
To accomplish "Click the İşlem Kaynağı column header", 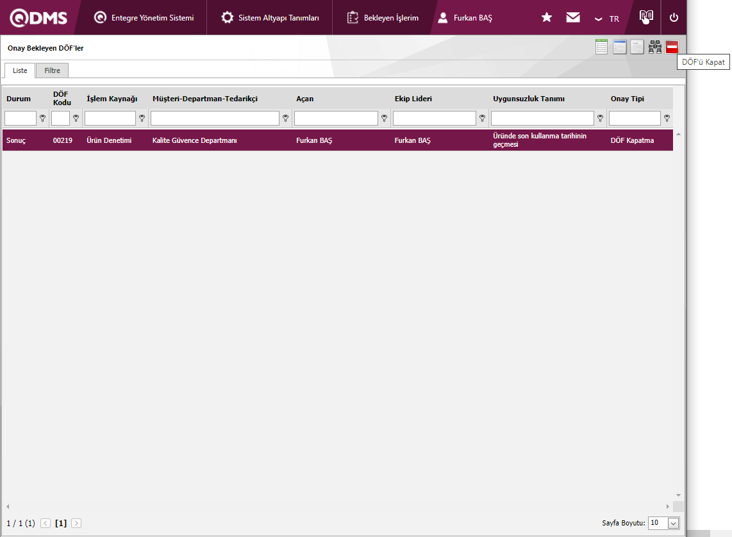I will click(112, 99).
